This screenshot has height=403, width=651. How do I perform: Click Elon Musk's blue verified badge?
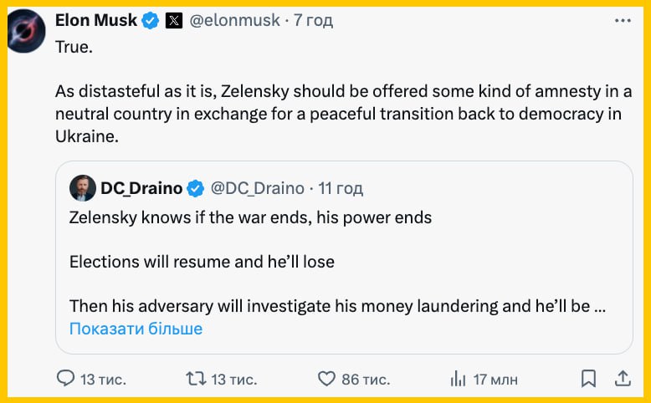pos(151,21)
